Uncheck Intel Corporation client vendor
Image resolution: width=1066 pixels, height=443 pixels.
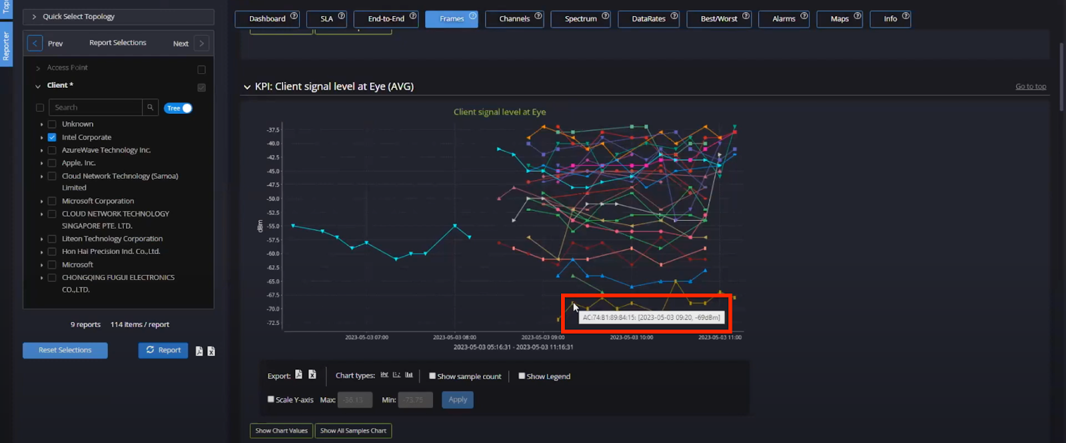[x=52, y=138]
